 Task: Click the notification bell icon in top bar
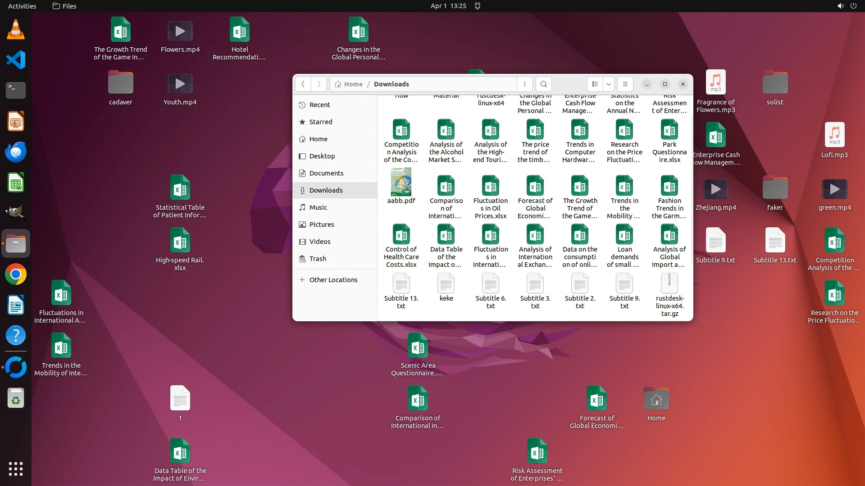point(478,6)
